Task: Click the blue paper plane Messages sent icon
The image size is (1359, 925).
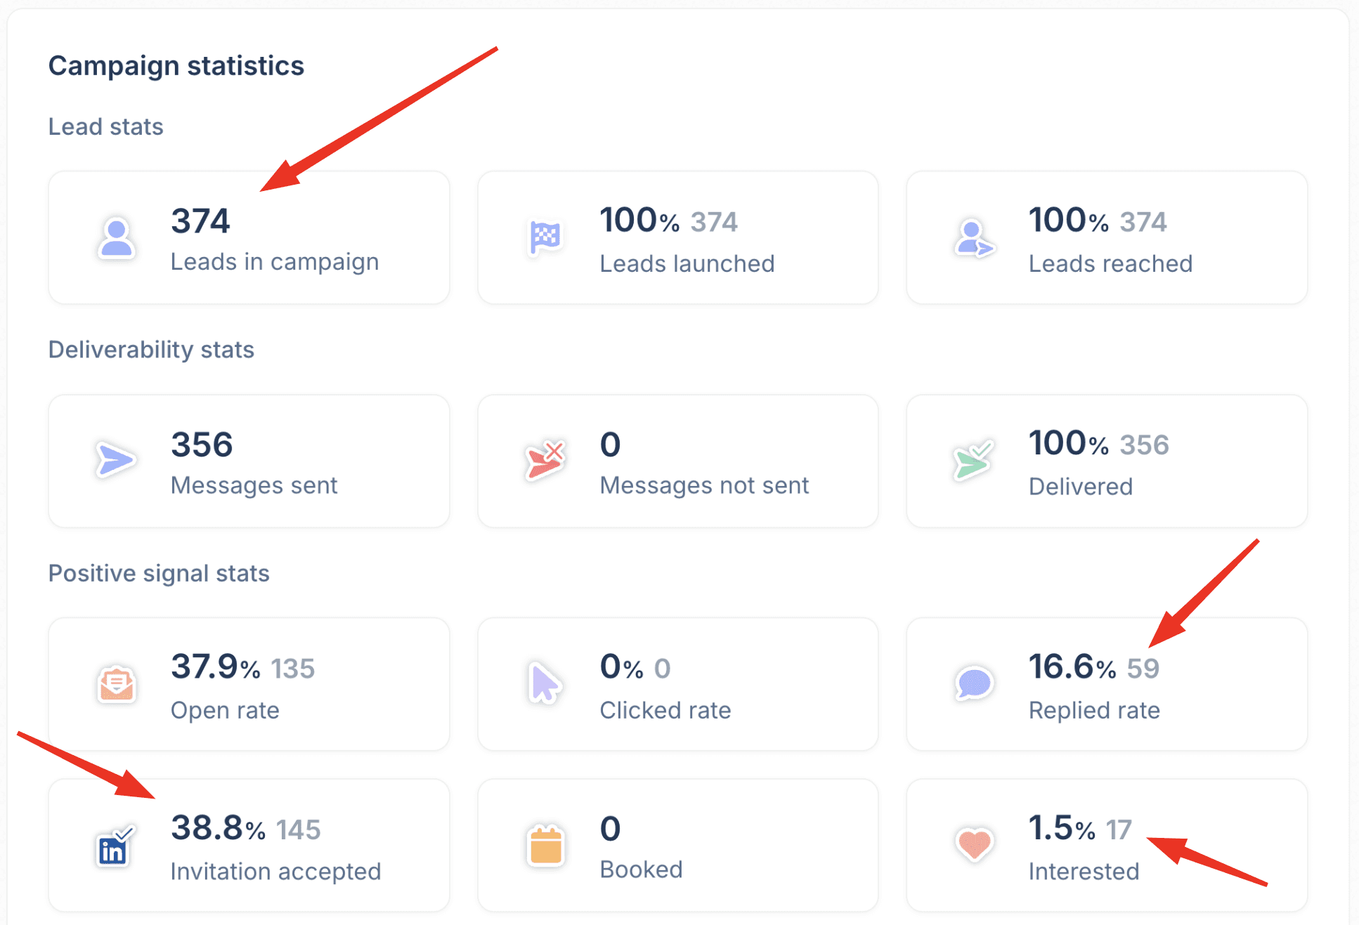Action: (x=115, y=461)
